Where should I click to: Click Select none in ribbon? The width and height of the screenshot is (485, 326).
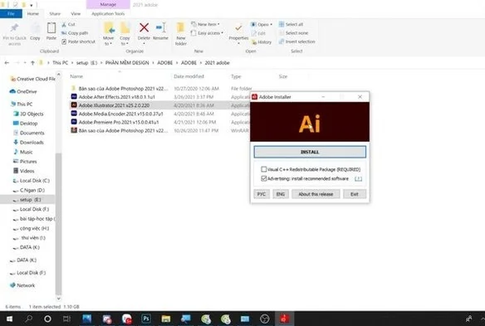(x=293, y=32)
